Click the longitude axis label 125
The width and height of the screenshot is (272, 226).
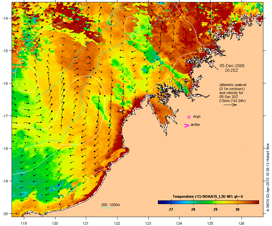(x=210, y=223)
